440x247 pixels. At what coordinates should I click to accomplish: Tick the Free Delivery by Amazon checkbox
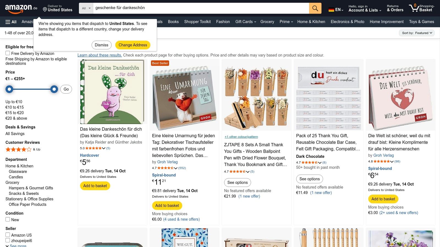click(x=8, y=53)
